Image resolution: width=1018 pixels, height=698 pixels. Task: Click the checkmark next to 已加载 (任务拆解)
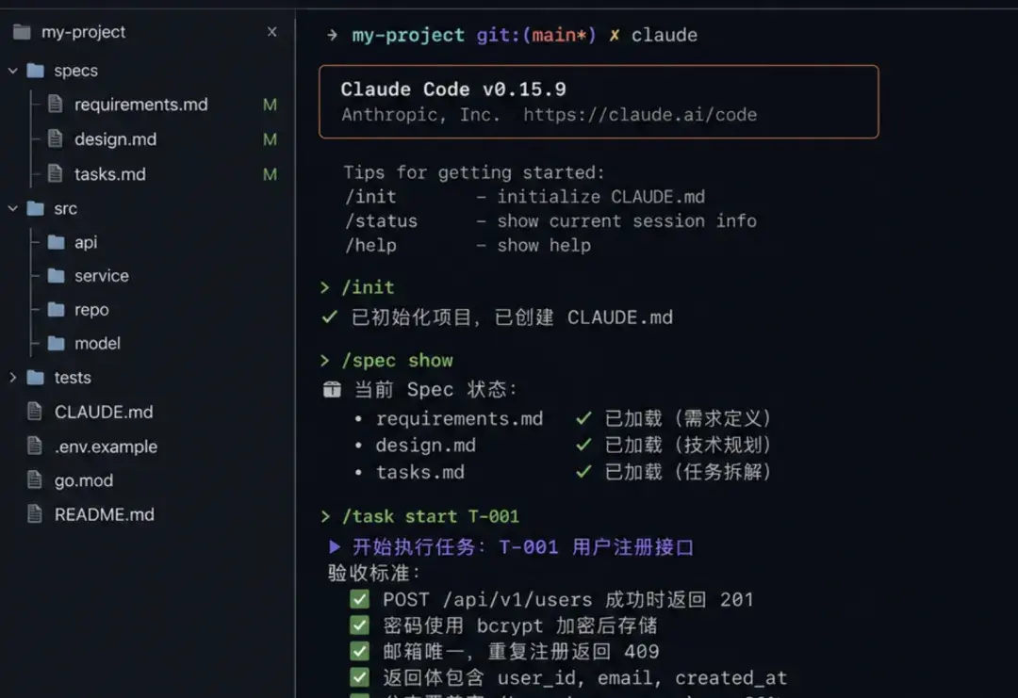pyautogui.click(x=583, y=472)
